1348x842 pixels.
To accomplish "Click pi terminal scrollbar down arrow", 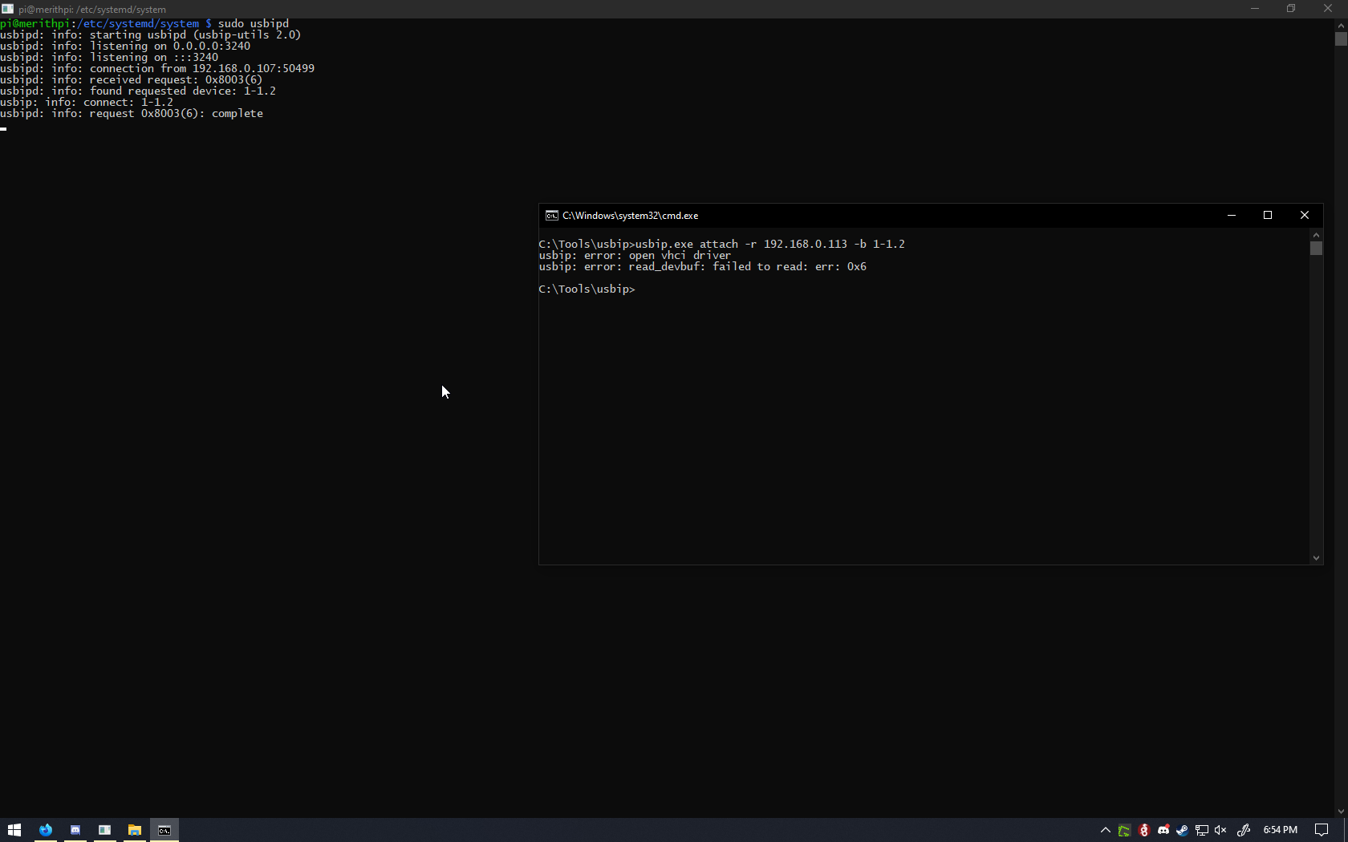I will click(x=1341, y=812).
